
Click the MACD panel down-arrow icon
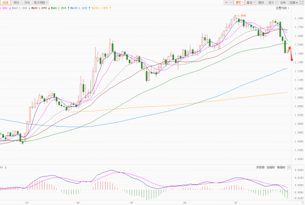(x=6, y=167)
